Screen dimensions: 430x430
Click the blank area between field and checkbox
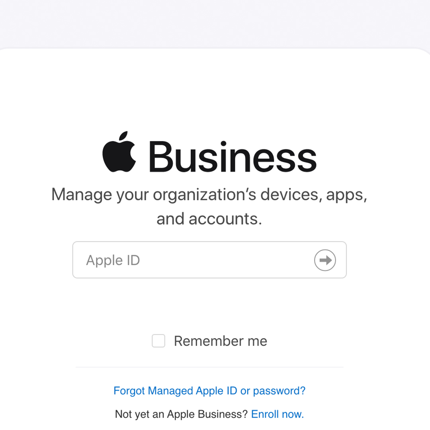click(209, 306)
